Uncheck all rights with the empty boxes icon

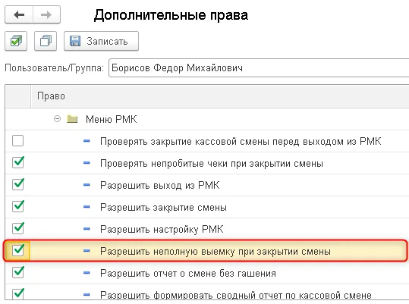pos(46,41)
